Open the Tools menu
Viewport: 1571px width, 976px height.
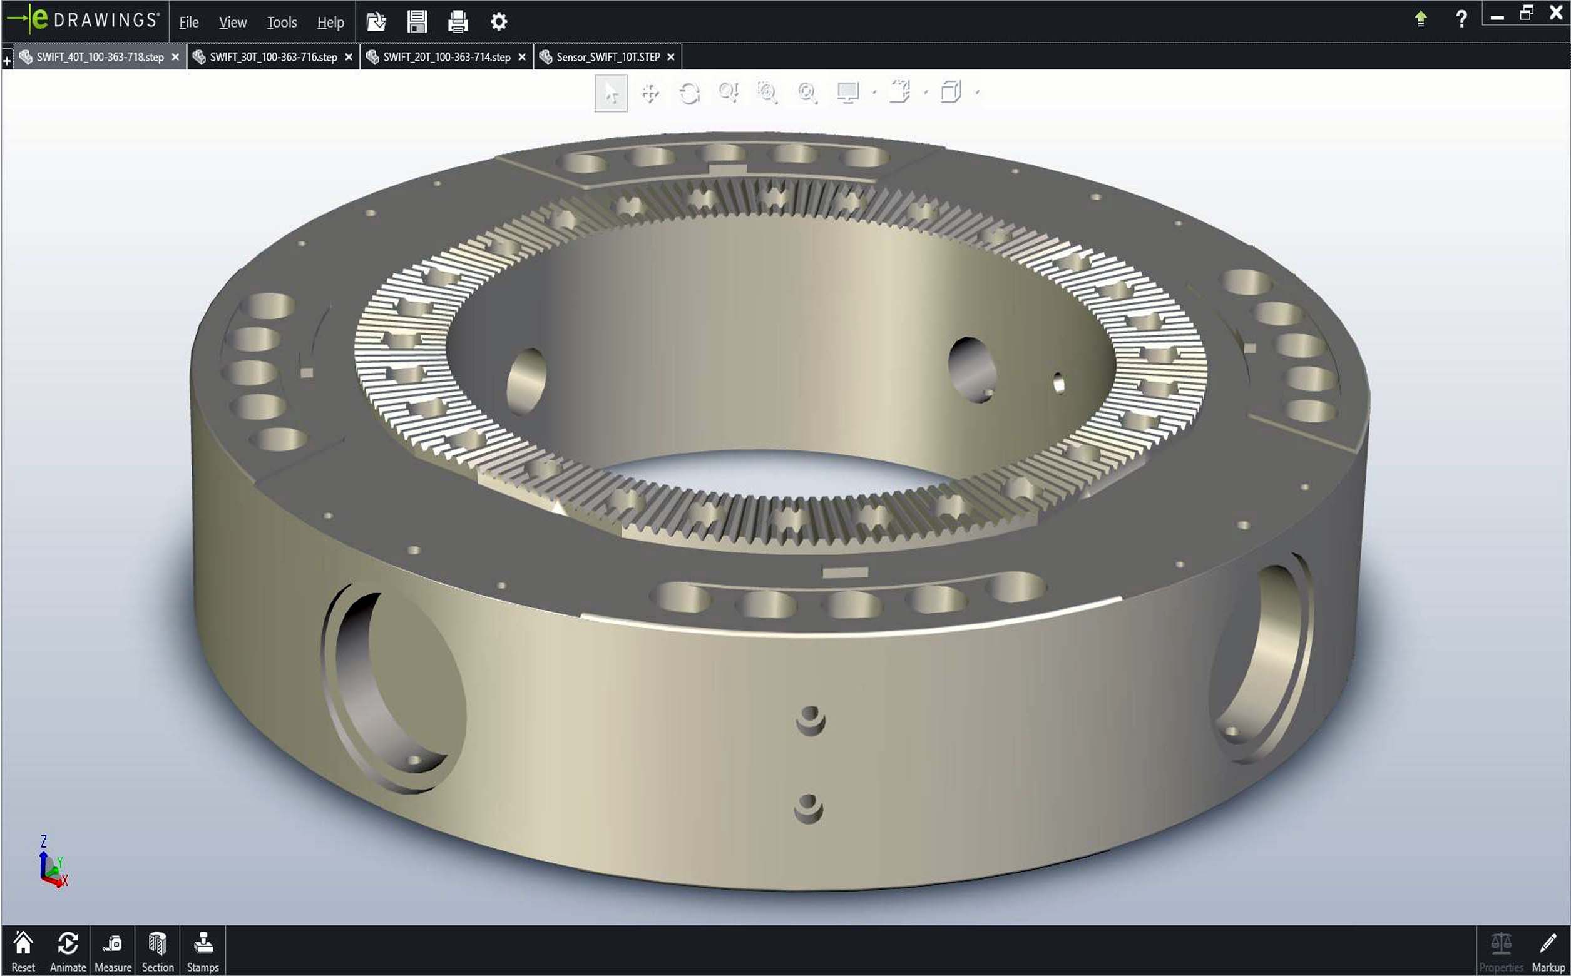(282, 23)
